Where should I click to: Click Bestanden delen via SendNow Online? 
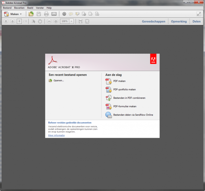133,115
